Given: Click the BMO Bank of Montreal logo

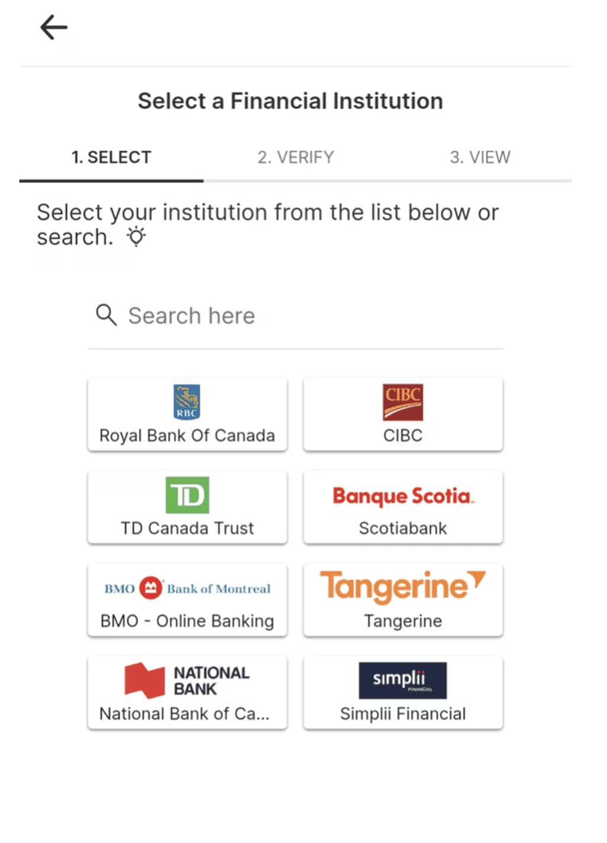Looking at the screenshot, I should (x=187, y=588).
